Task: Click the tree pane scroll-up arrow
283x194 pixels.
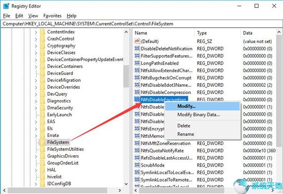Action: (126, 32)
